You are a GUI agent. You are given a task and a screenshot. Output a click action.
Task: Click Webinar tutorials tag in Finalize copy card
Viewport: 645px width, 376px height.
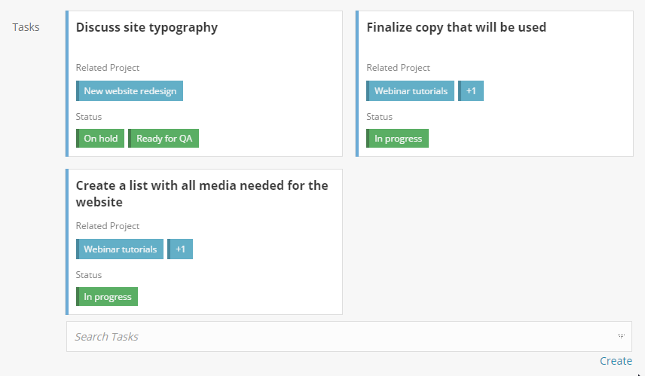click(411, 91)
